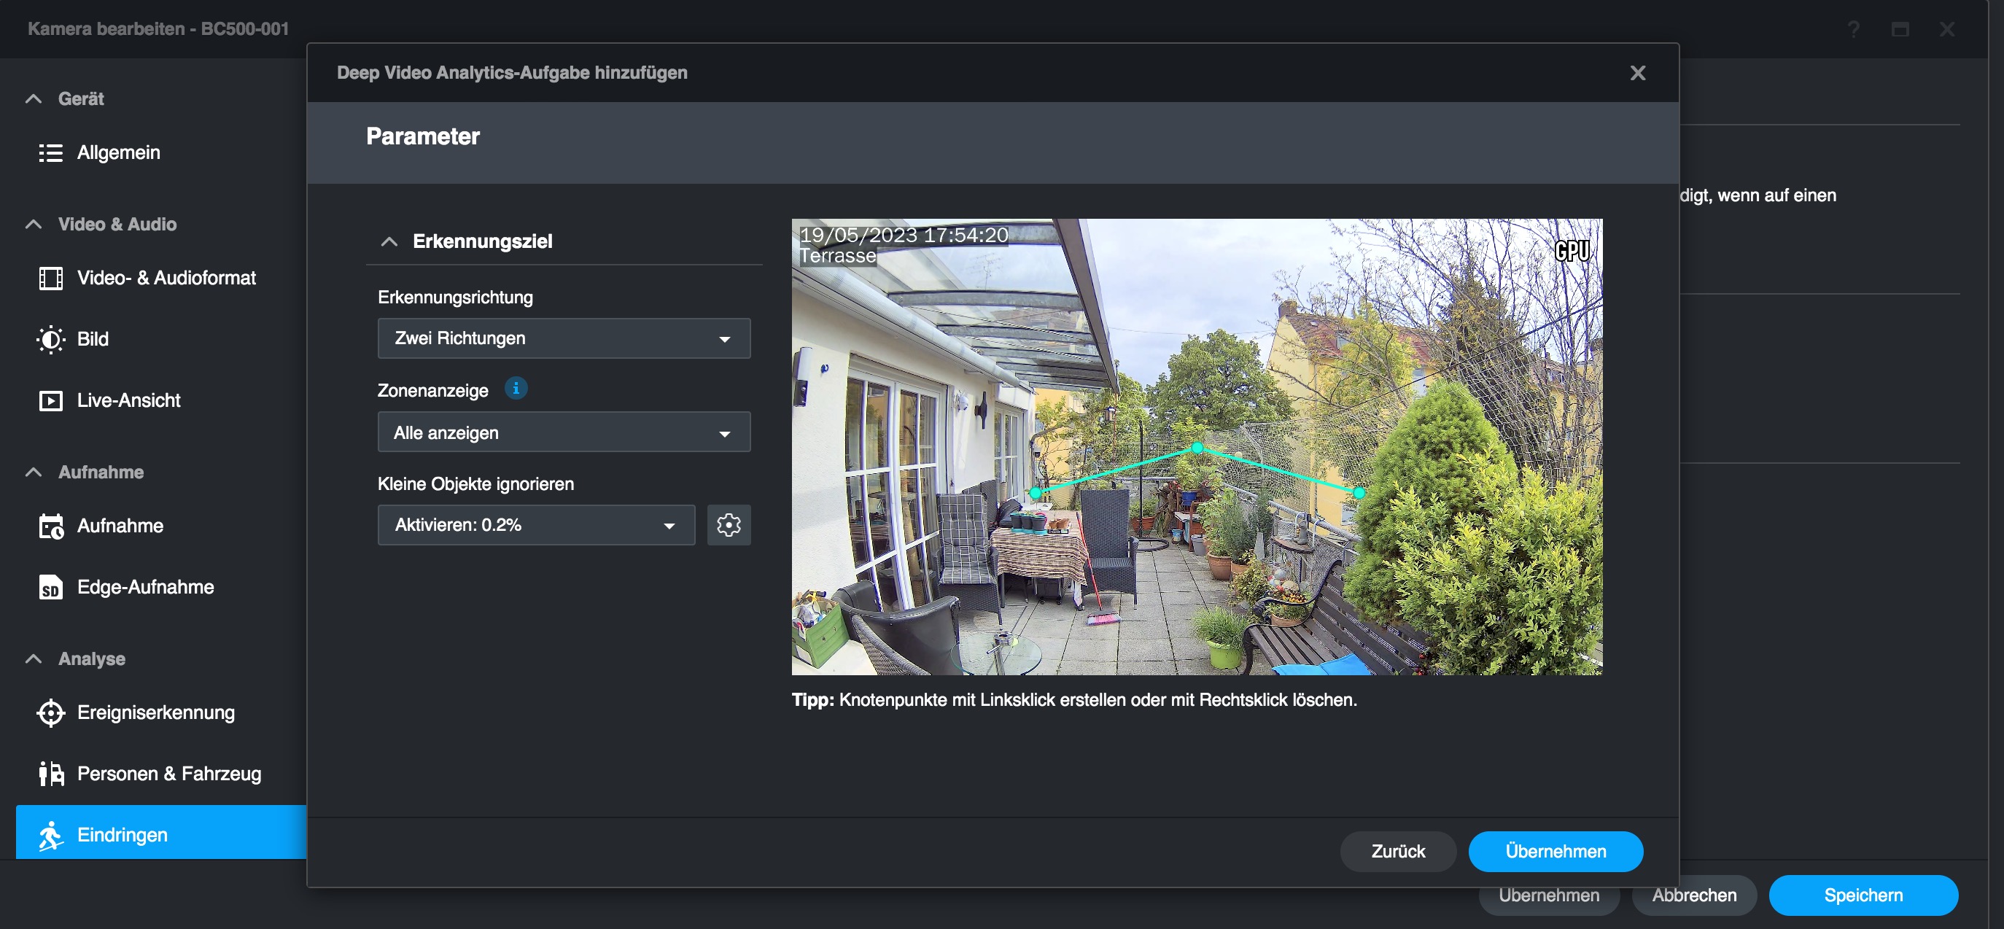Image resolution: width=2004 pixels, height=929 pixels.
Task: Go to Video- & Audioformat settings
Action: [166, 278]
